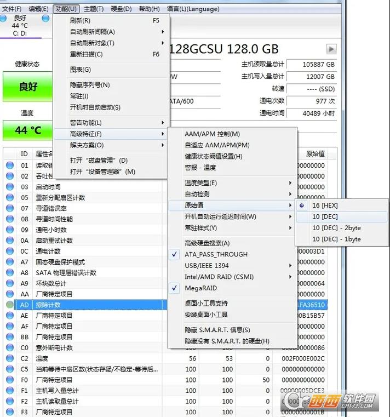Open 打开"磁盘管理"(D) entry
The image size is (390, 417).
(x=111, y=161)
